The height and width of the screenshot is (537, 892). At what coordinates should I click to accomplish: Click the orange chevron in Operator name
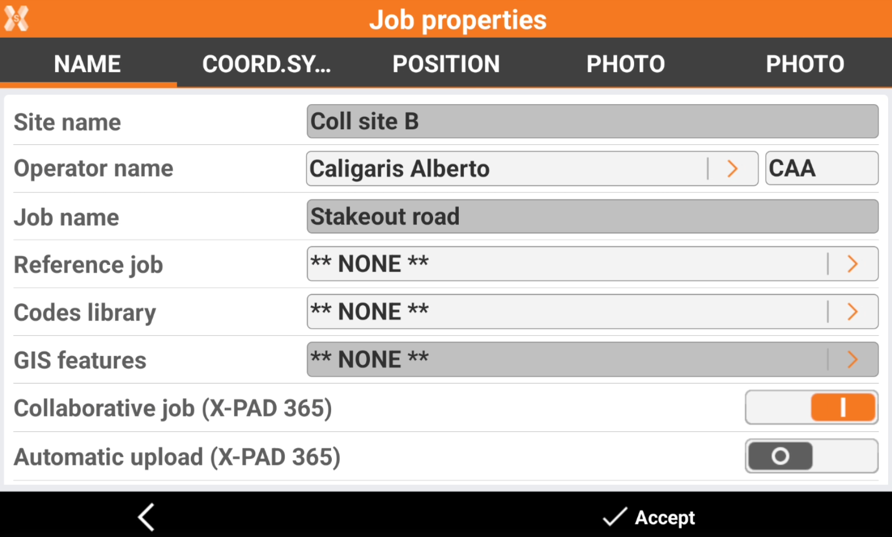tap(733, 169)
